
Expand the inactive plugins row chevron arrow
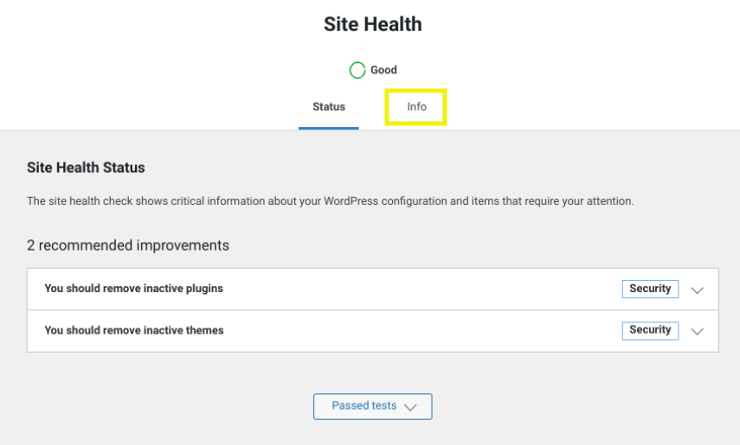697,290
